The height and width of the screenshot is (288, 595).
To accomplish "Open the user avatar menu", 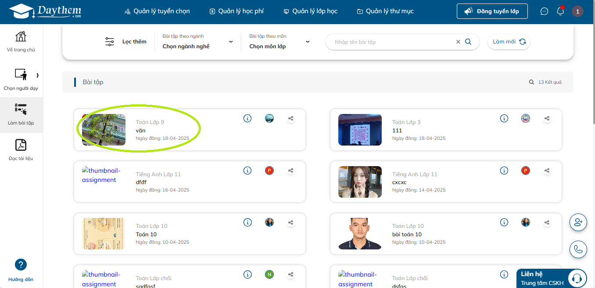I will pos(577,11).
